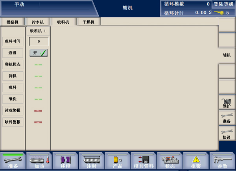This screenshot has height=171, width=236.
Task: Open the 参数 caliper parameters page
Action: pos(223,161)
